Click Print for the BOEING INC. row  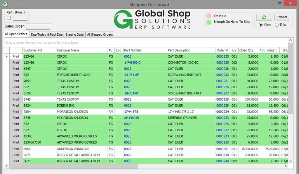pyautogui.click(x=16, y=106)
